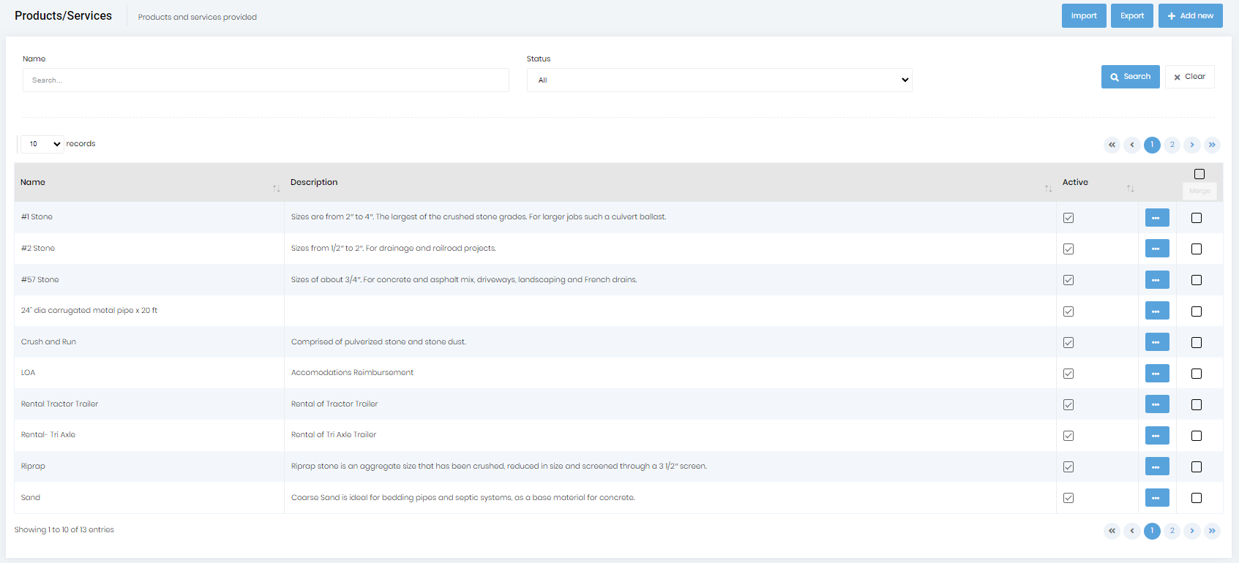This screenshot has height=563, width=1239.
Task: Open actions menu for #2 Stone row
Action: 1157,249
